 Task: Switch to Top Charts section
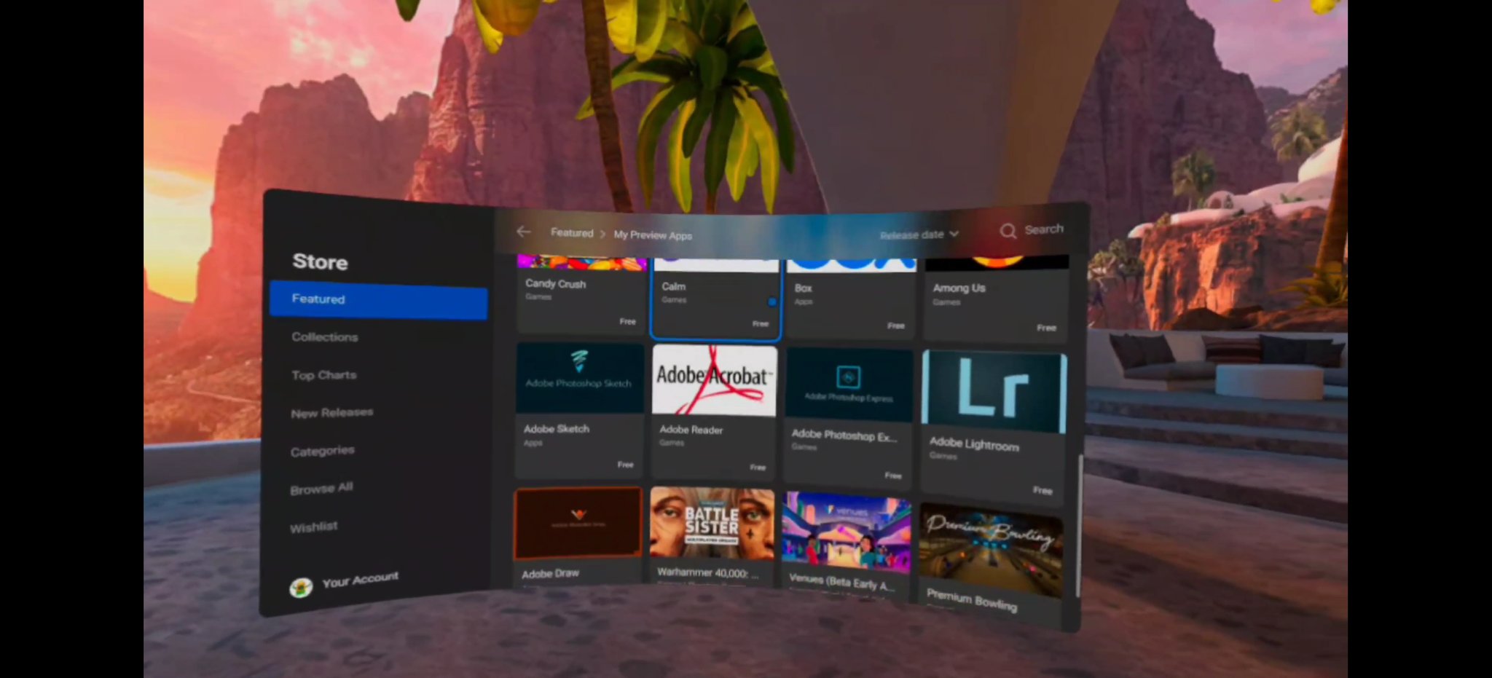click(x=324, y=375)
